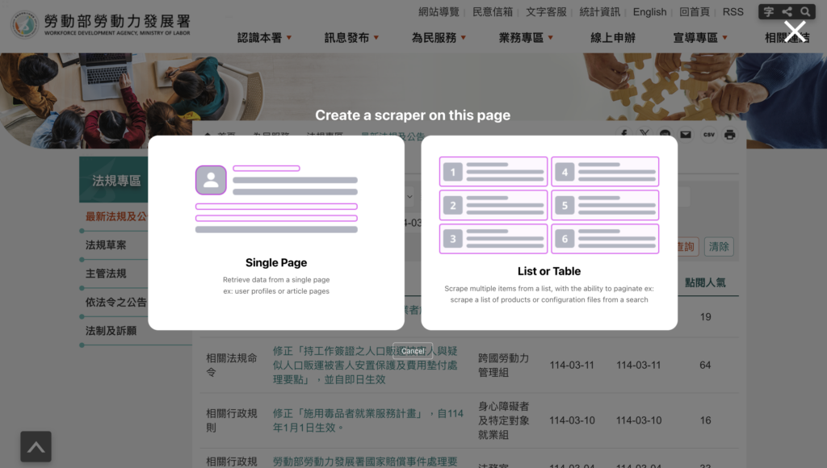Screen dimensions: 827x468
Task: Cancel the scraper creation dialog
Action: [x=413, y=351]
